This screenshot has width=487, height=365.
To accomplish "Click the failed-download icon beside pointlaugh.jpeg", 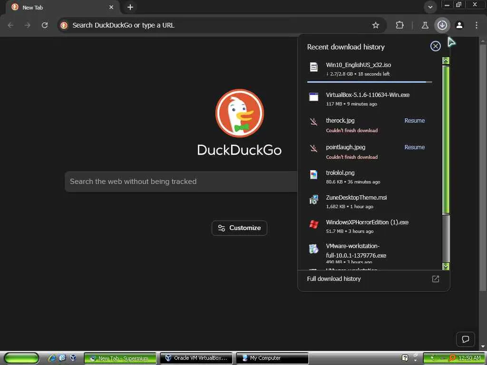I will [x=314, y=148].
